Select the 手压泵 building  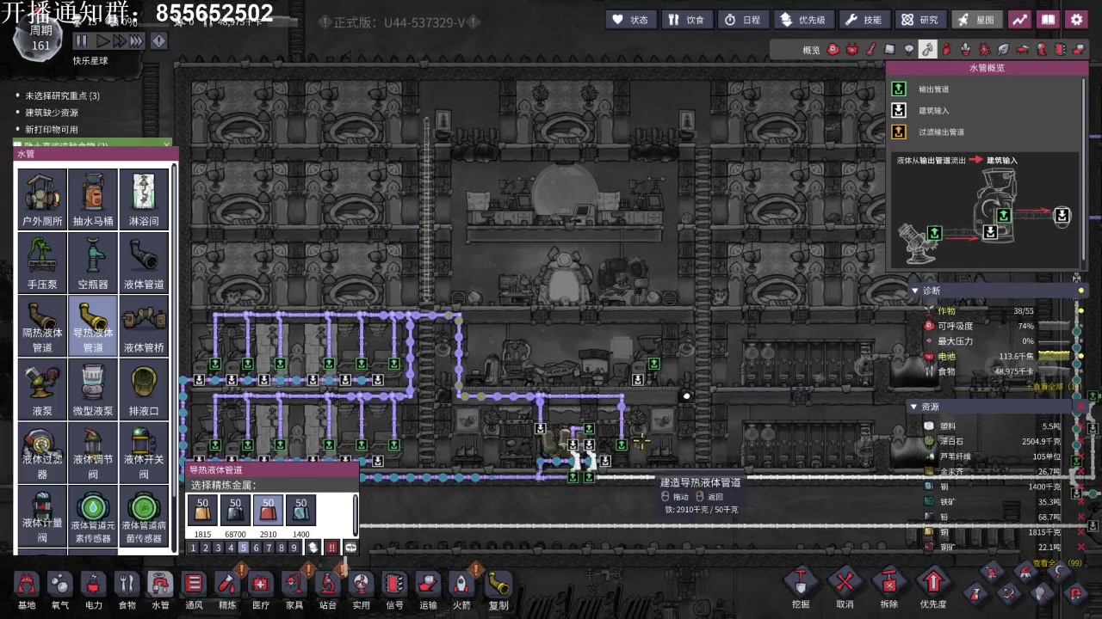coord(42,262)
